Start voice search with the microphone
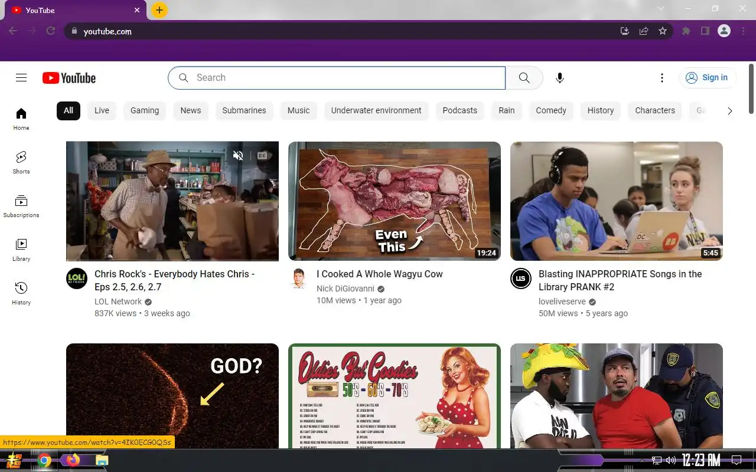756x472 pixels. coord(560,78)
